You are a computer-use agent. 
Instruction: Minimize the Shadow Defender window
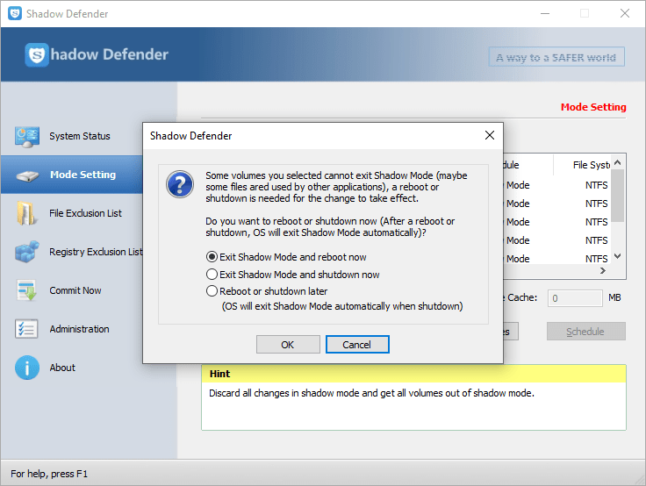click(545, 13)
